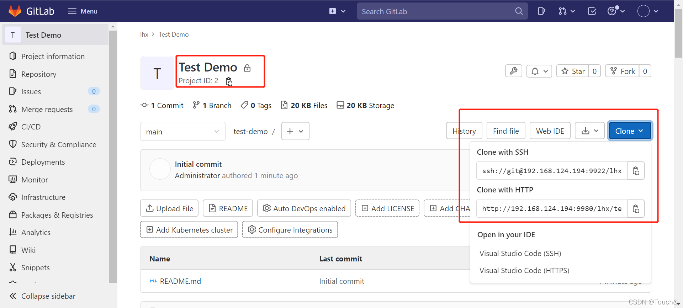This screenshot has height=308, width=683.
Task: Open in Visual Studio Code (SSH)
Action: click(520, 253)
